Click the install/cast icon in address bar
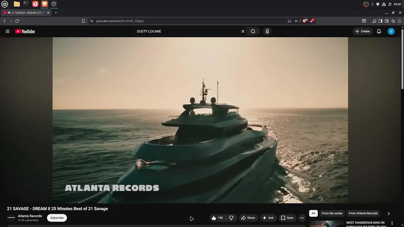Image resolution: width=404 pixels, height=227 pixels. [289, 21]
